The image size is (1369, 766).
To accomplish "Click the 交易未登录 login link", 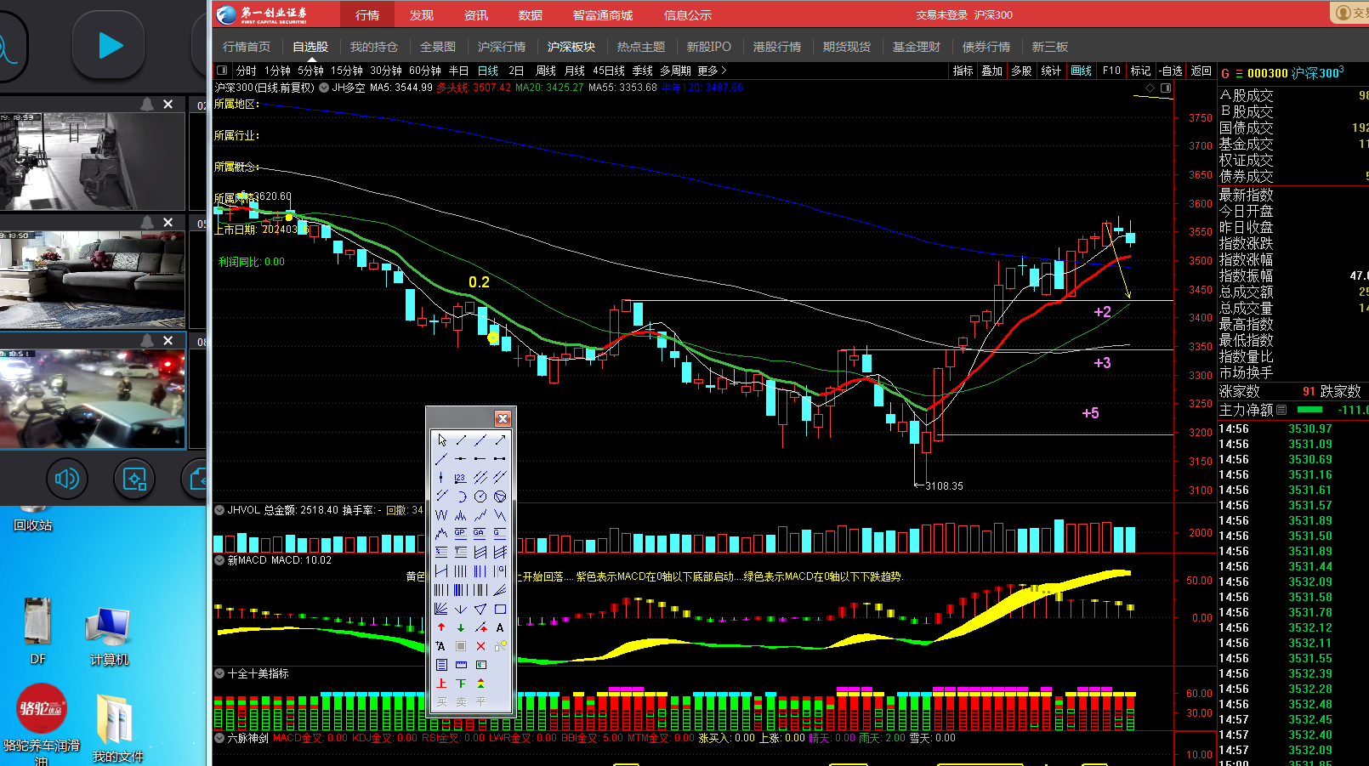I will coord(941,14).
